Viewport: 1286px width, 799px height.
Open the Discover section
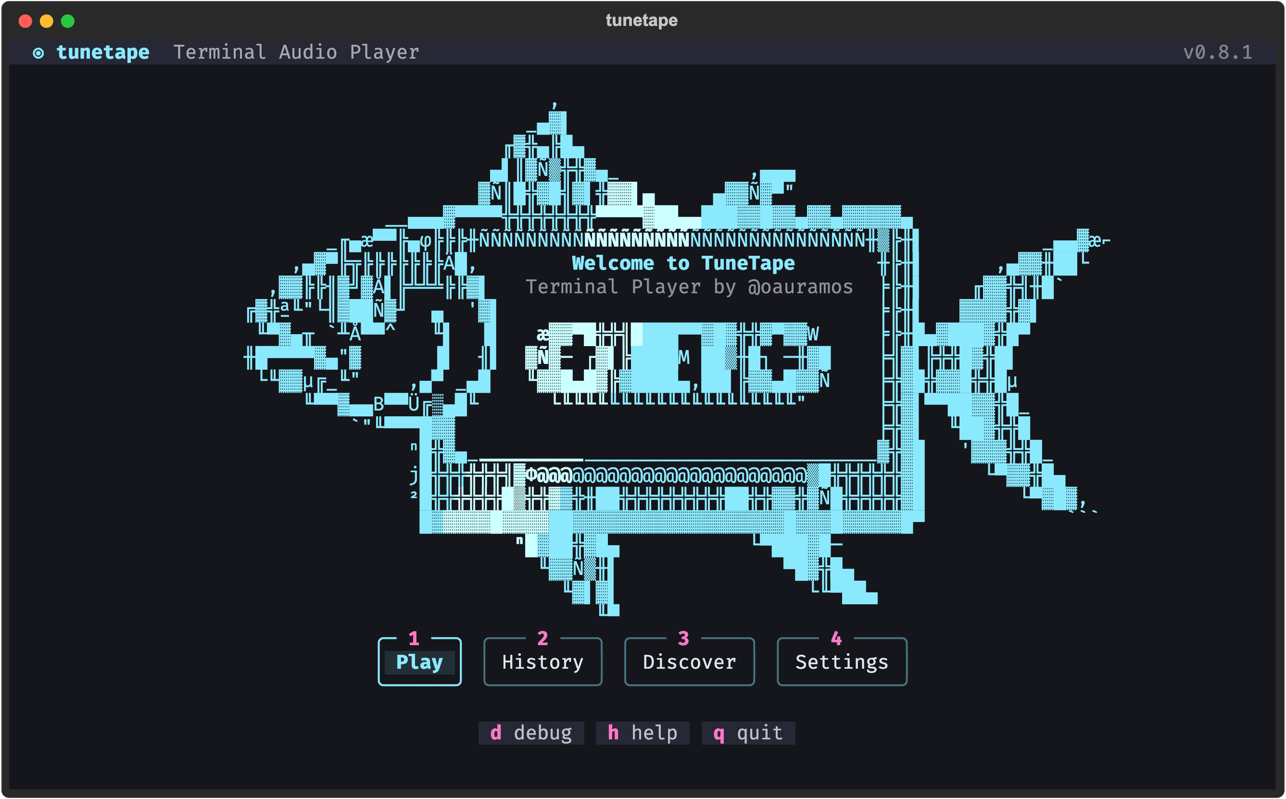tap(689, 662)
